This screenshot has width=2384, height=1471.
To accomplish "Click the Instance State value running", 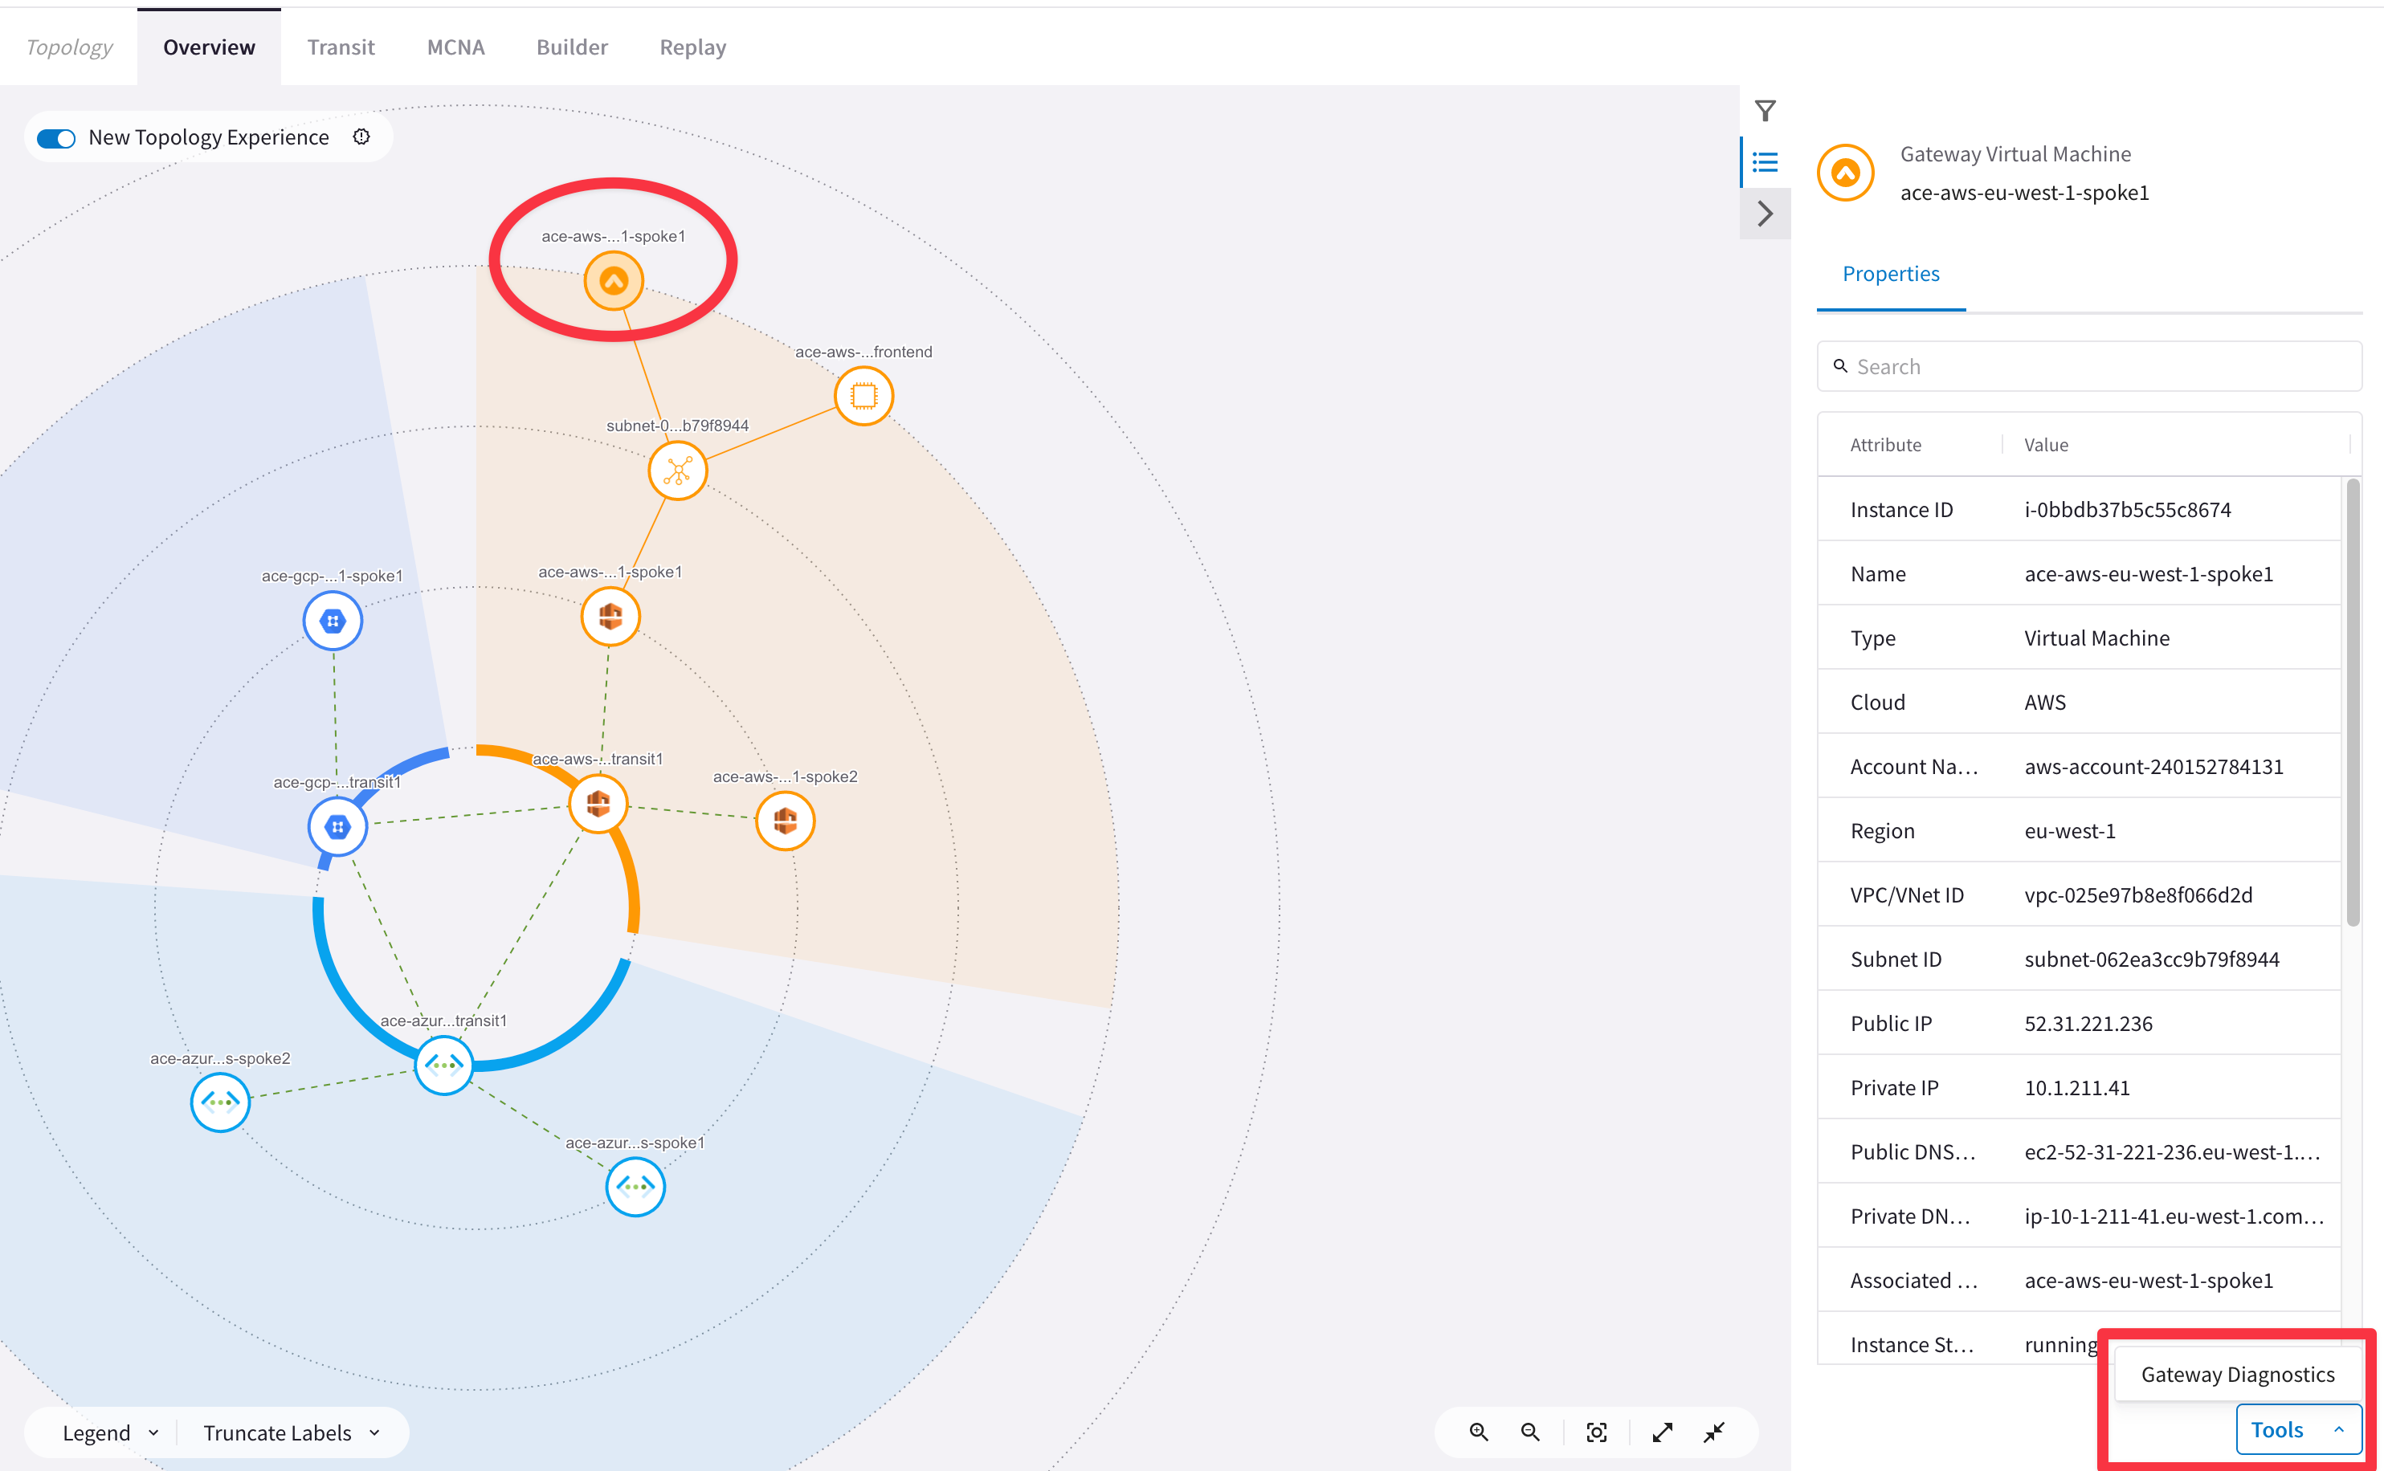I will click(x=2061, y=1344).
